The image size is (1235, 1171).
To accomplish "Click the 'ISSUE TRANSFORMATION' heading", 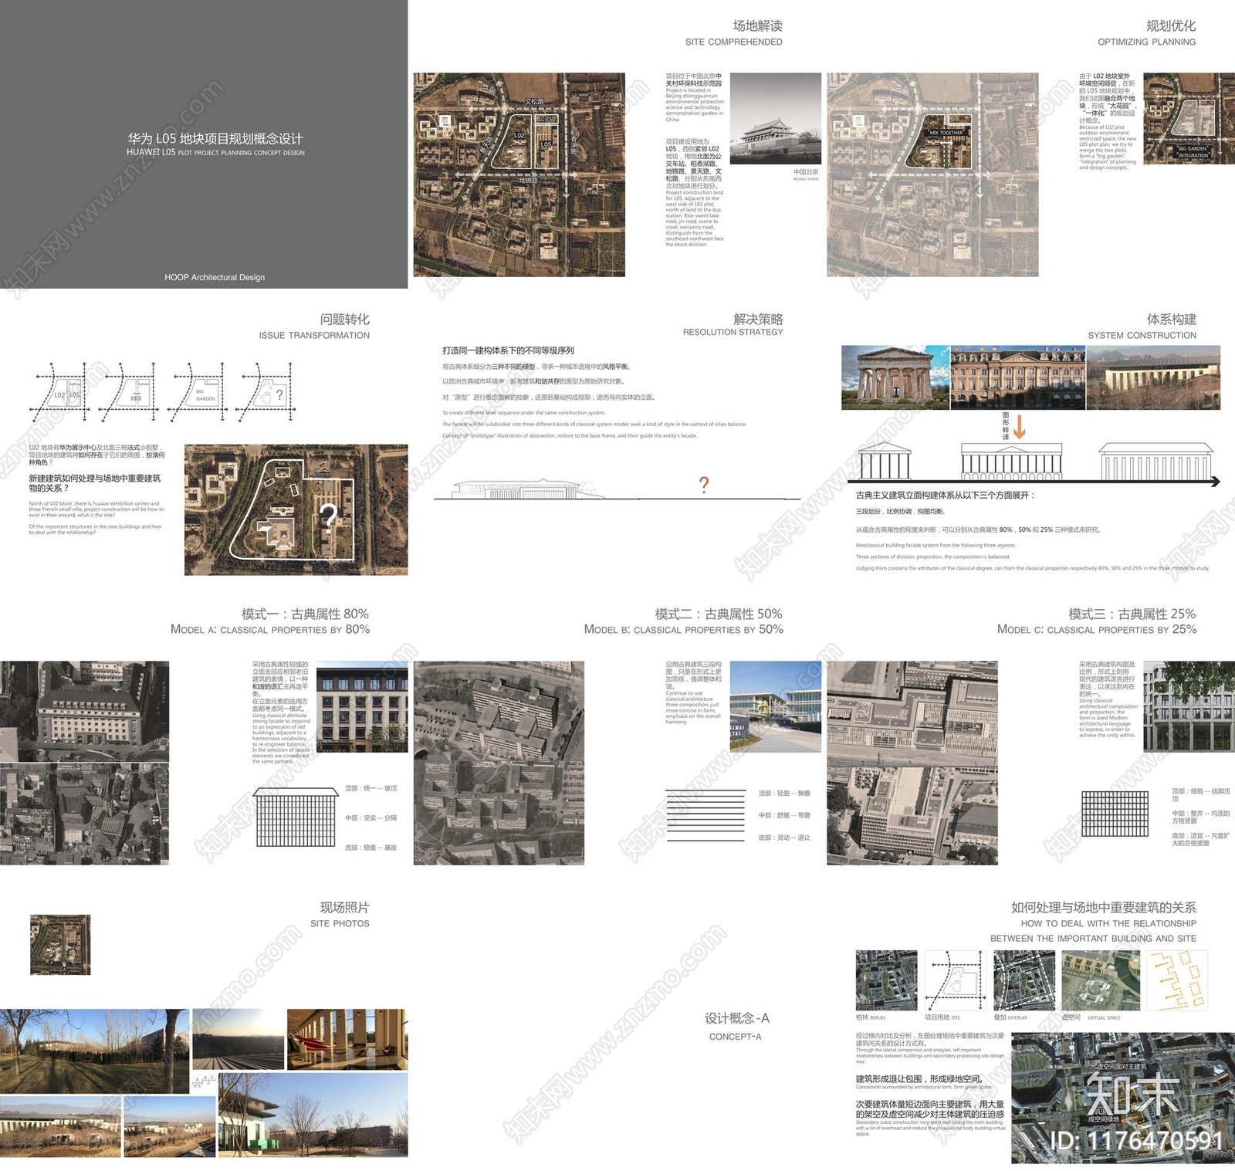I will click(314, 335).
